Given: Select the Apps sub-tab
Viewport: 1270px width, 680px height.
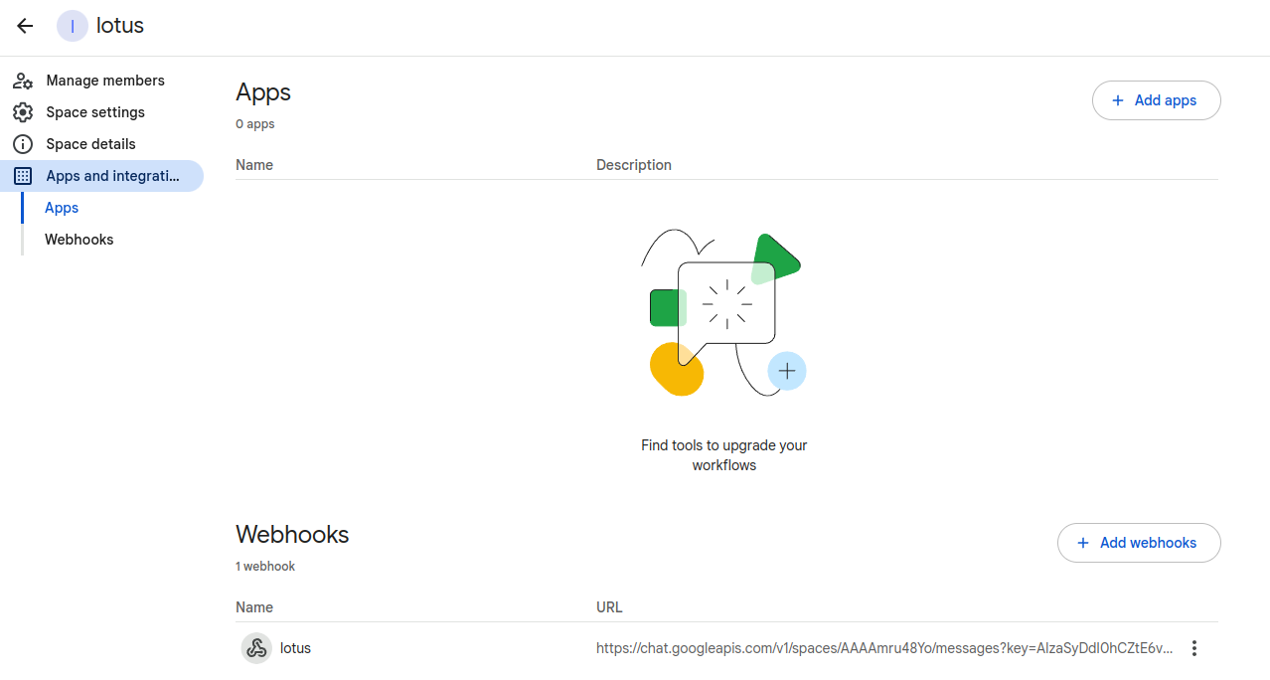Looking at the screenshot, I should click(62, 208).
